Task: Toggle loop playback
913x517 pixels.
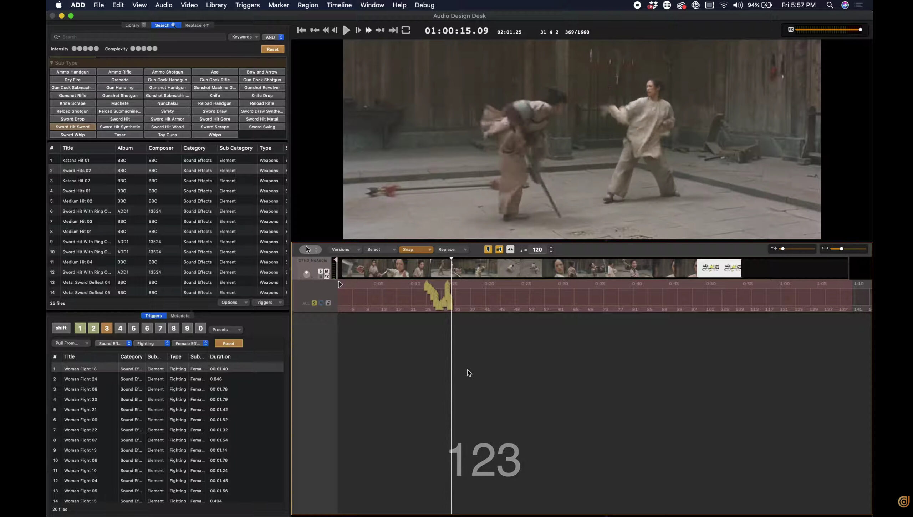Action: click(406, 30)
